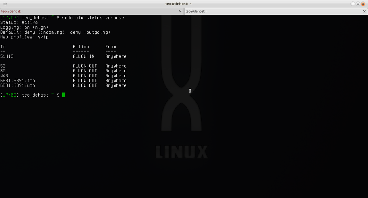
Task: Click the 'Status: active' line
Action: (19, 23)
